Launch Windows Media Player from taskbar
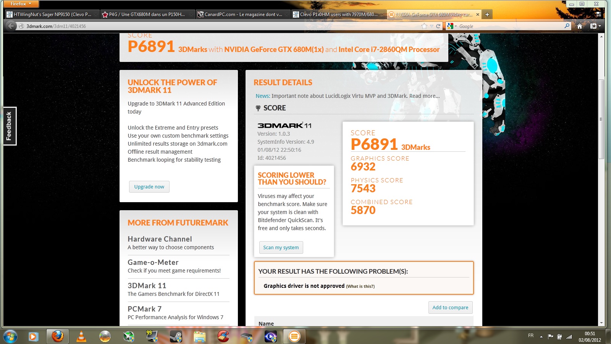This screenshot has width=611, height=344. tap(33, 337)
